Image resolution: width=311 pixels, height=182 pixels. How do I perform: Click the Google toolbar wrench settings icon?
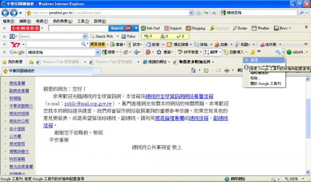point(278,52)
